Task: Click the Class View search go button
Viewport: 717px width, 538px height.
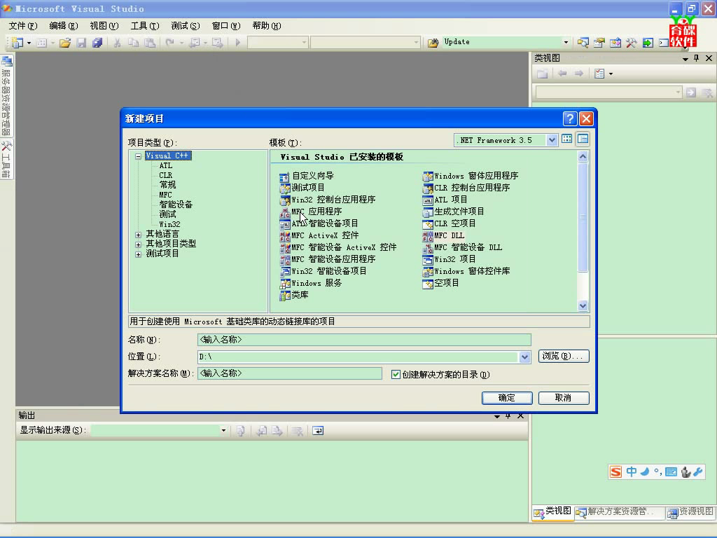Action: pos(691,92)
